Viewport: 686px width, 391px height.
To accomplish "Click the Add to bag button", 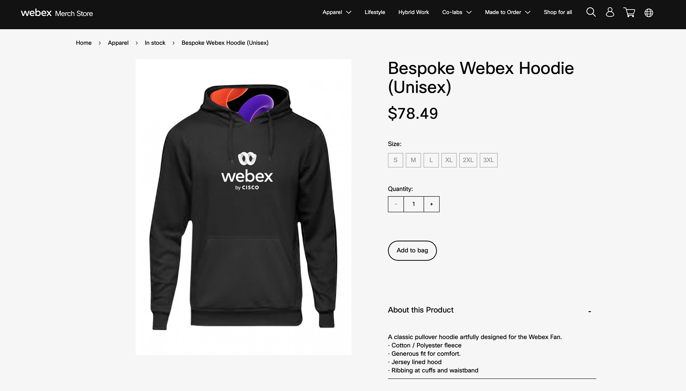I will point(412,251).
